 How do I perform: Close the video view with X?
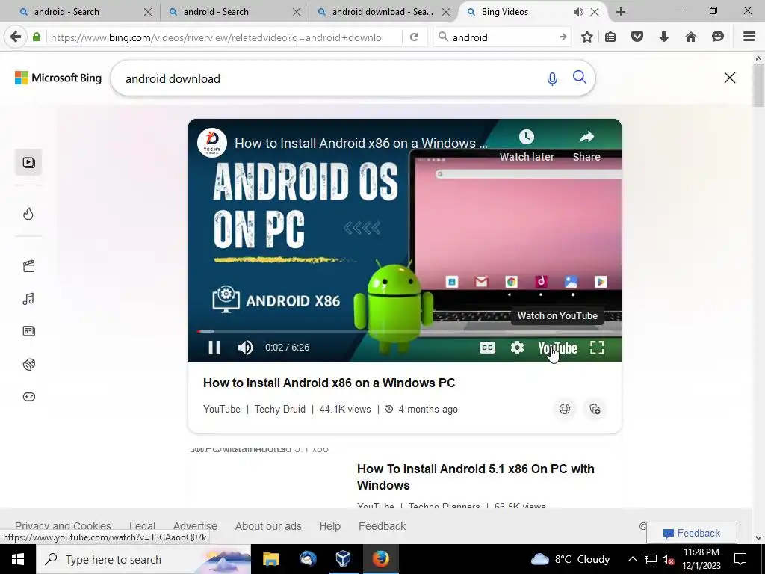pos(729,78)
